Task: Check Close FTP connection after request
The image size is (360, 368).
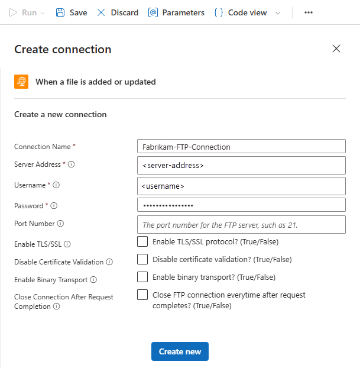Action: coord(142,295)
